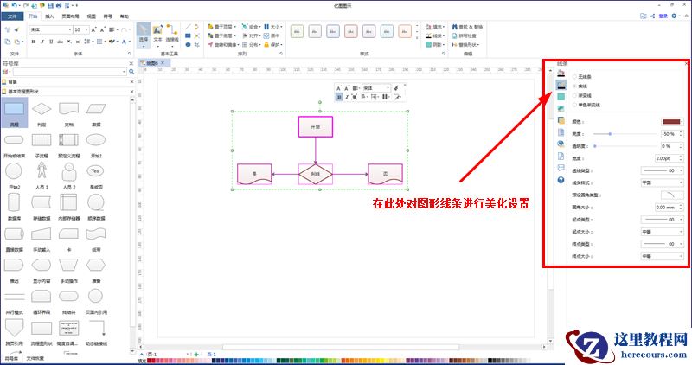Click the blue help question-mark icon
The width and height of the screenshot is (692, 365).
561,180
